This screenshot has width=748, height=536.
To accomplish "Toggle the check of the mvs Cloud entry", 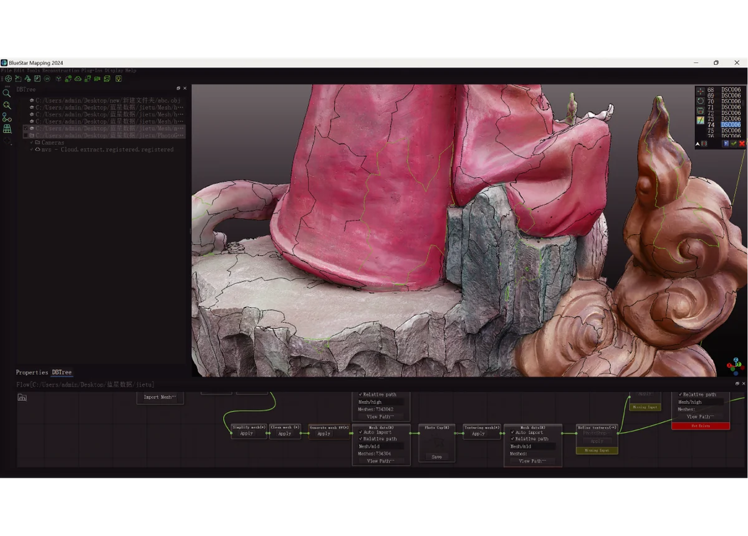I will (x=32, y=149).
